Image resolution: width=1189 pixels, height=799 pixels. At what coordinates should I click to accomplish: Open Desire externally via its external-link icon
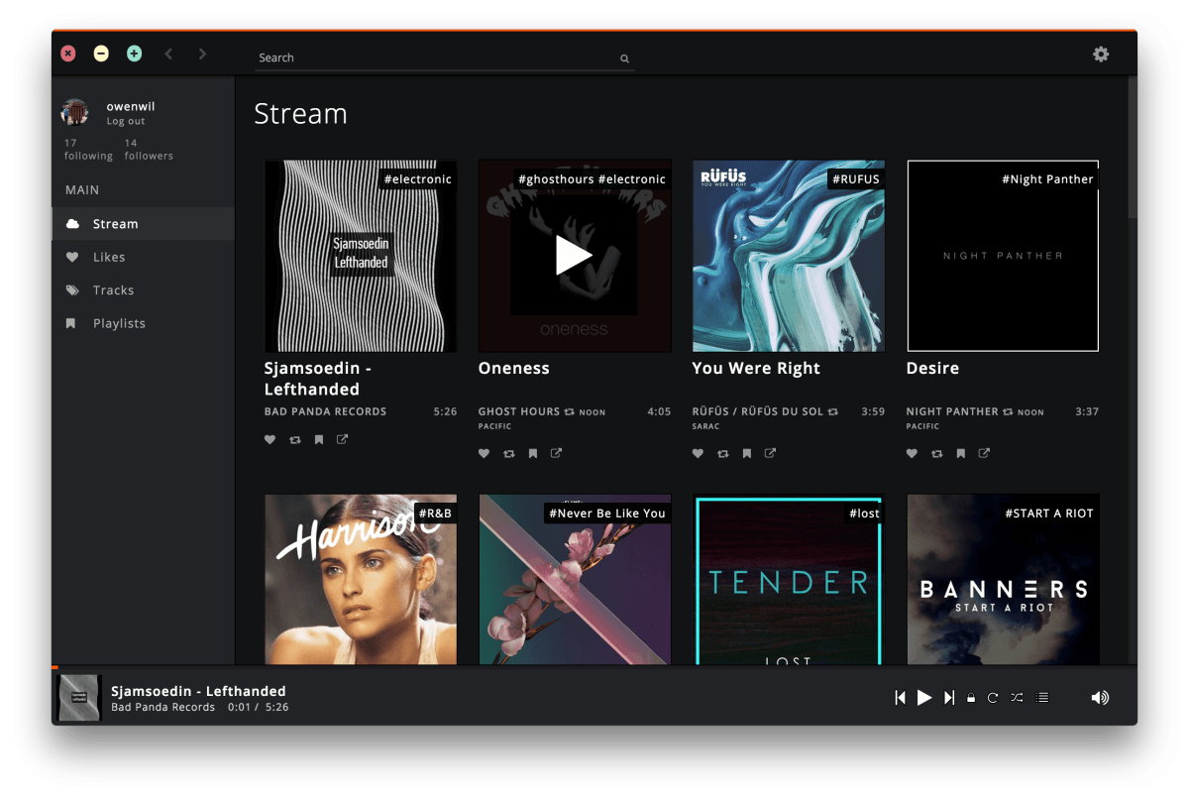tap(983, 453)
